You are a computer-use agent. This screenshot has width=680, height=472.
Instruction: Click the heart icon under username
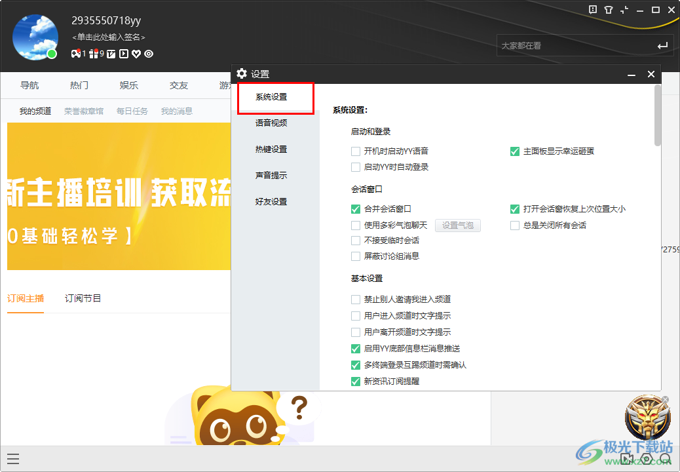[x=136, y=54]
